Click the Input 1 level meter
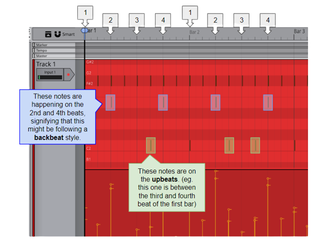 (50, 77)
